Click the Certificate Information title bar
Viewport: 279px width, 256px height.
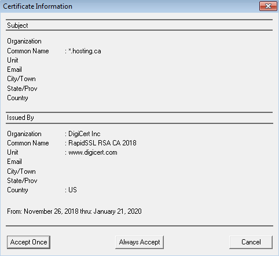129,6
